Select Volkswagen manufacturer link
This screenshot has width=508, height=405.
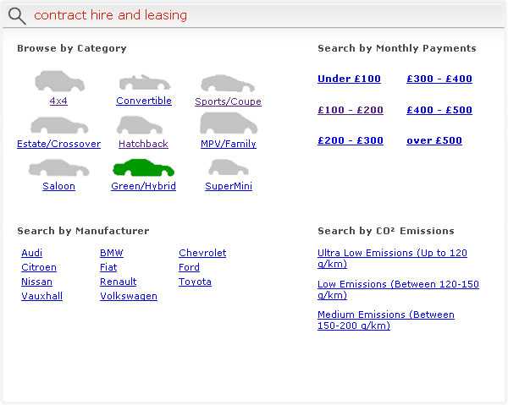129,296
